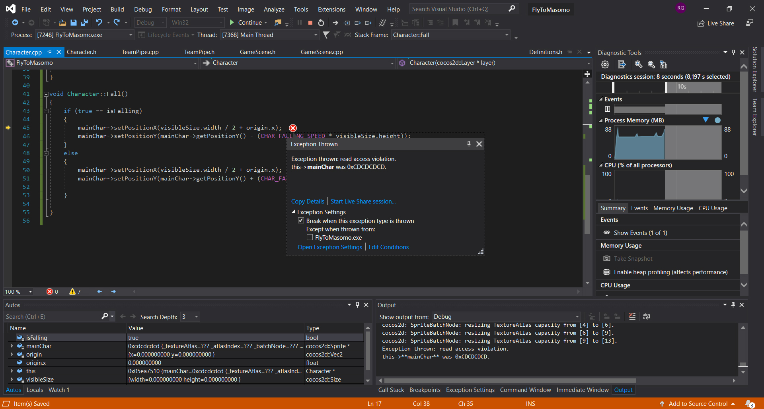Click the Restart debugging icon
This screenshot has width=764, height=409.
(x=321, y=23)
